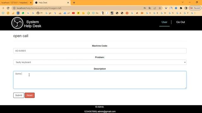Translate this page icon

click(150, 8)
